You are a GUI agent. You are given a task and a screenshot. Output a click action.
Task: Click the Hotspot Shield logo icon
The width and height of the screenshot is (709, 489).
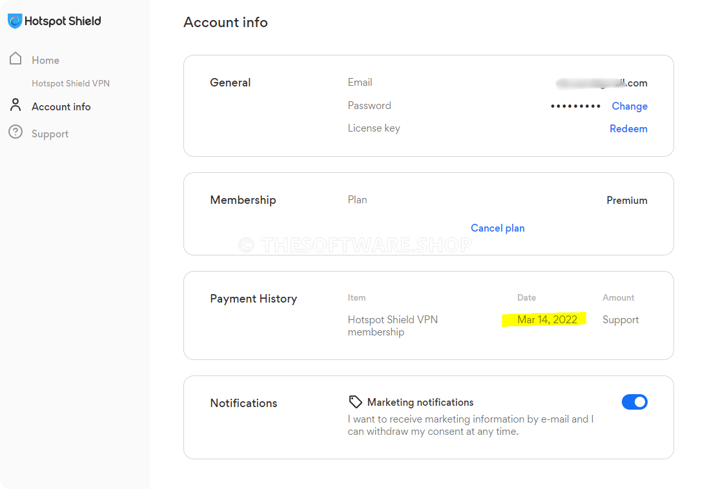tap(15, 21)
